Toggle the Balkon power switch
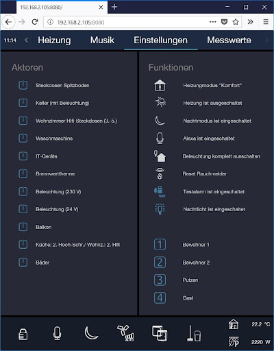This screenshot has height=351, width=274. pyautogui.click(x=23, y=227)
